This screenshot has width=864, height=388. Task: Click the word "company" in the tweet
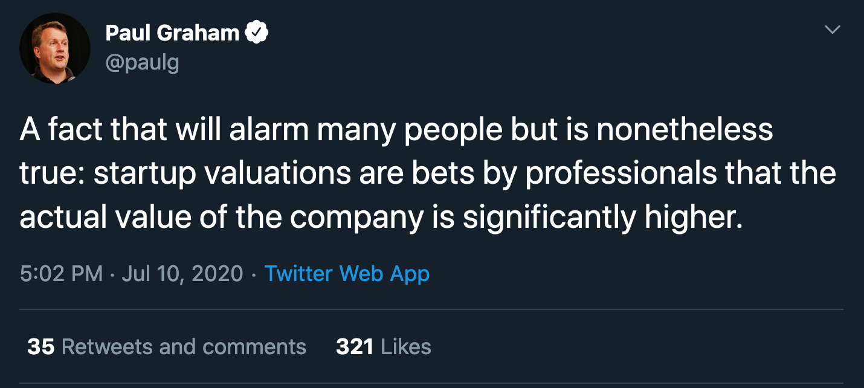click(x=356, y=217)
